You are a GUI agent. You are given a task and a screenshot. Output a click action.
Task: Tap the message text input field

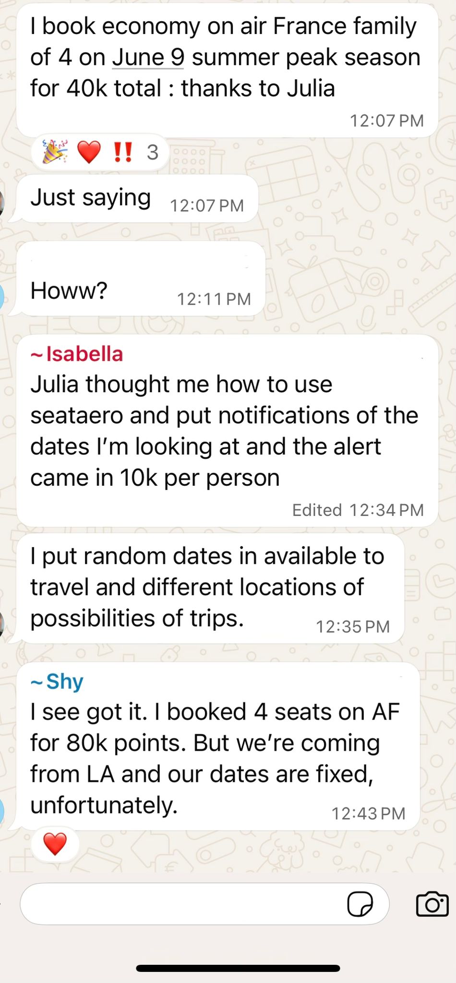coord(182,904)
